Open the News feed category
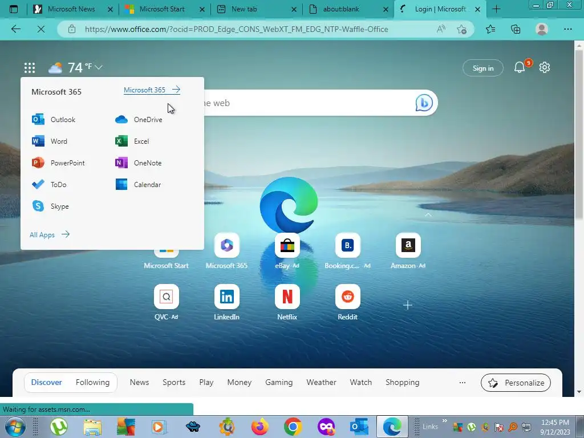 (x=139, y=383)
